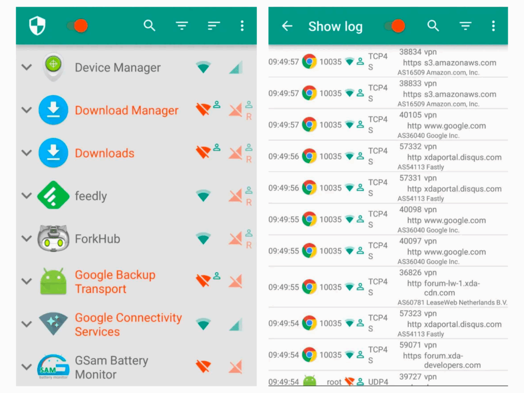The width and height of the screenshot is (524, 393).
Task: Expand Google Backup Transport details
Action: coord(27,281)
